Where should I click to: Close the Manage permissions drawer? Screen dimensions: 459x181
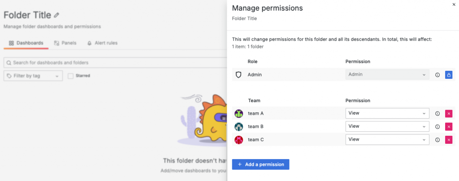pyautogui.click(x=455, y=4)
